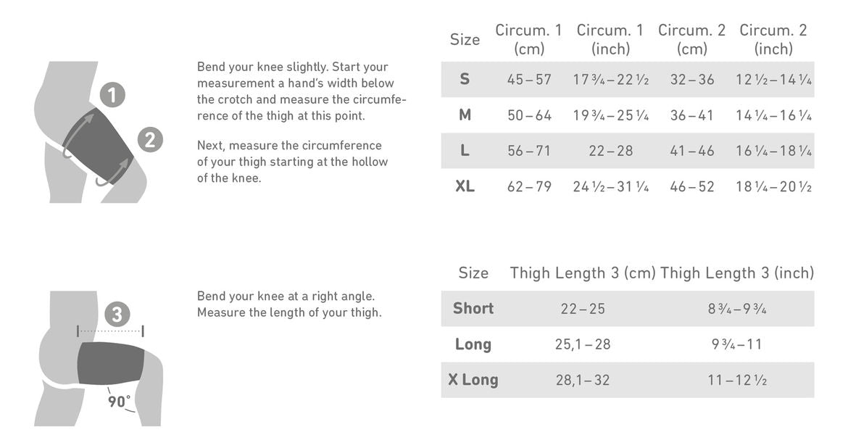
Task: Click the numbered circle 2 marker
Action: pos(149,139)
